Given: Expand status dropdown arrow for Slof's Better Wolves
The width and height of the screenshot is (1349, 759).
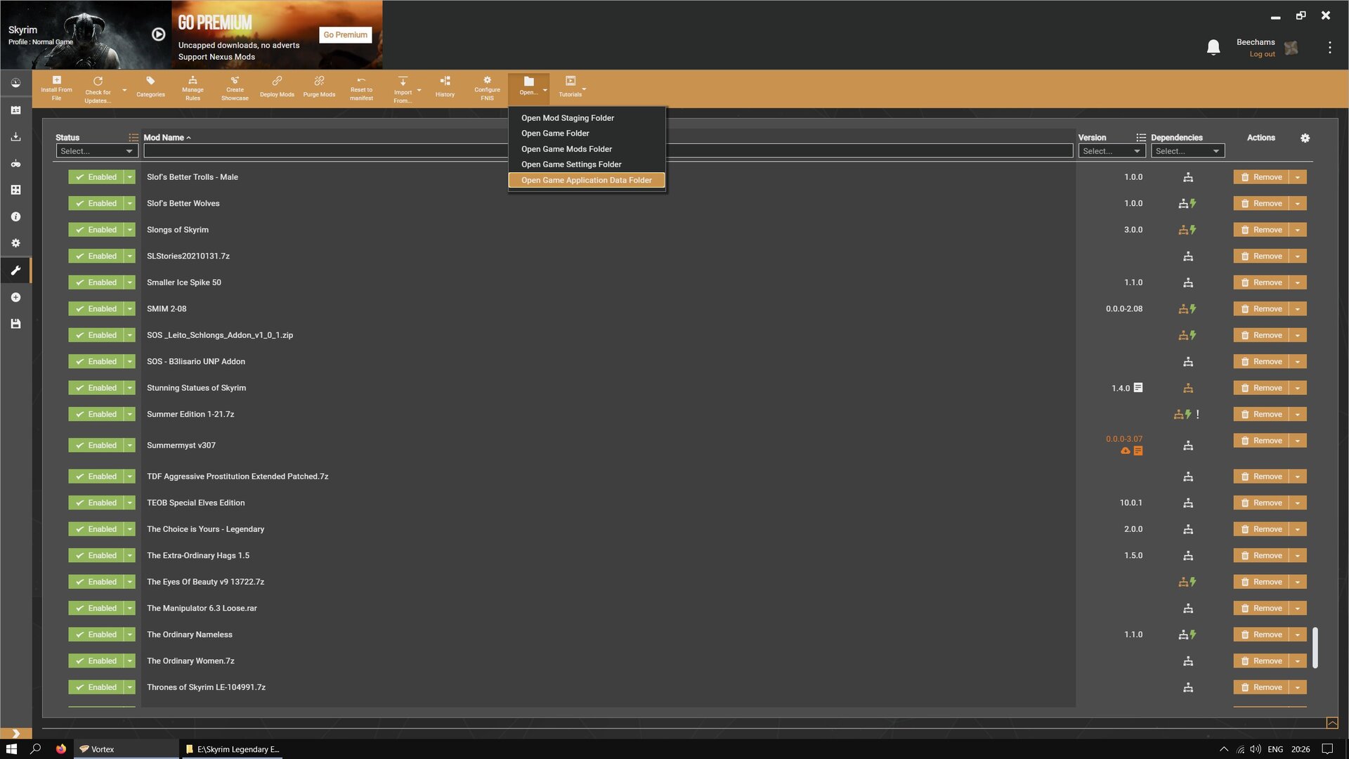Looking at the screenshot, I should click(x=129, y=204).
